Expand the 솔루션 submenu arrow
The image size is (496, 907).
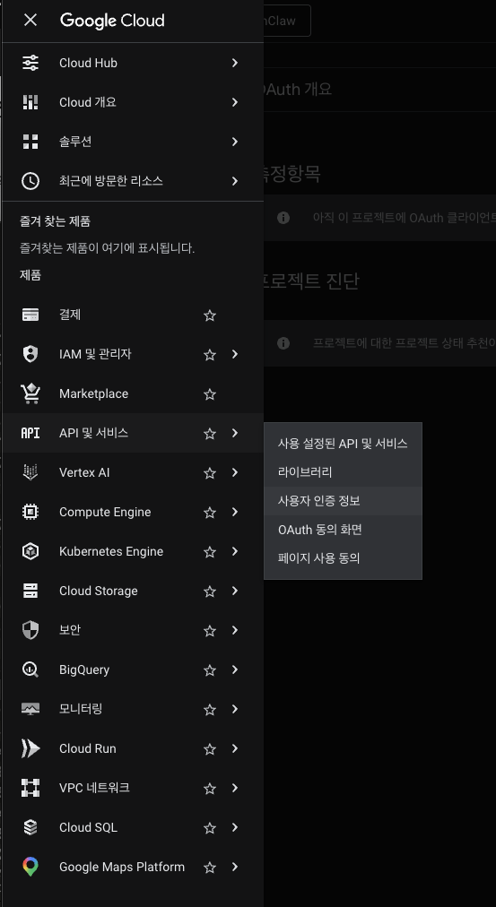234,141
